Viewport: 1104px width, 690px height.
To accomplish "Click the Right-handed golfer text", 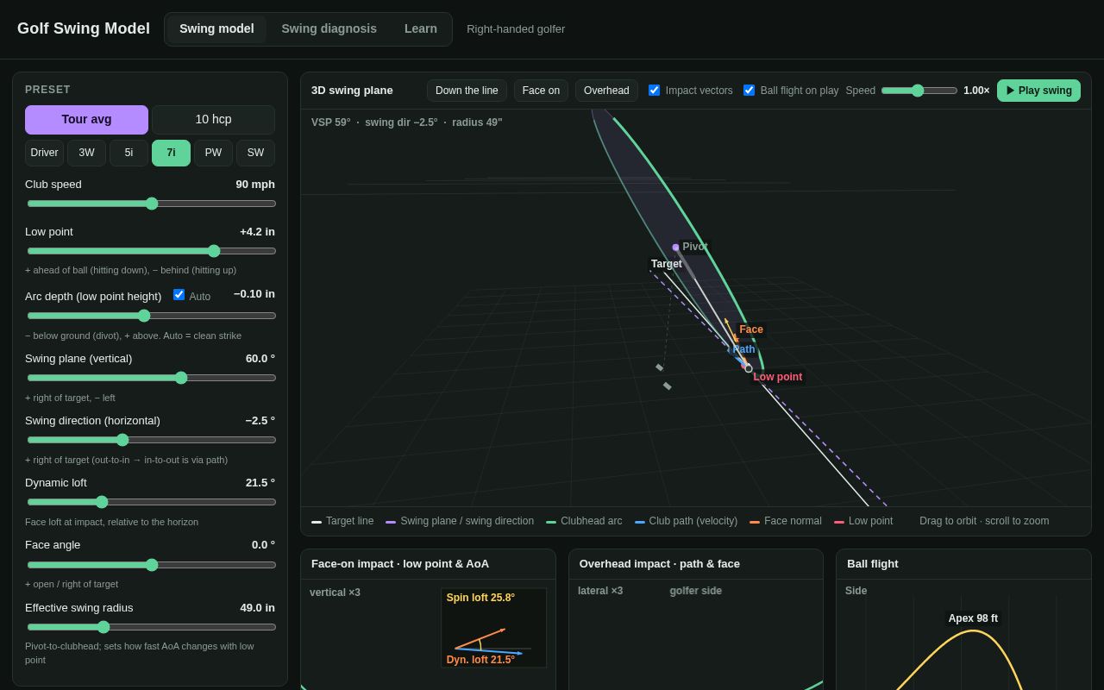I will [x=516, y=28].
